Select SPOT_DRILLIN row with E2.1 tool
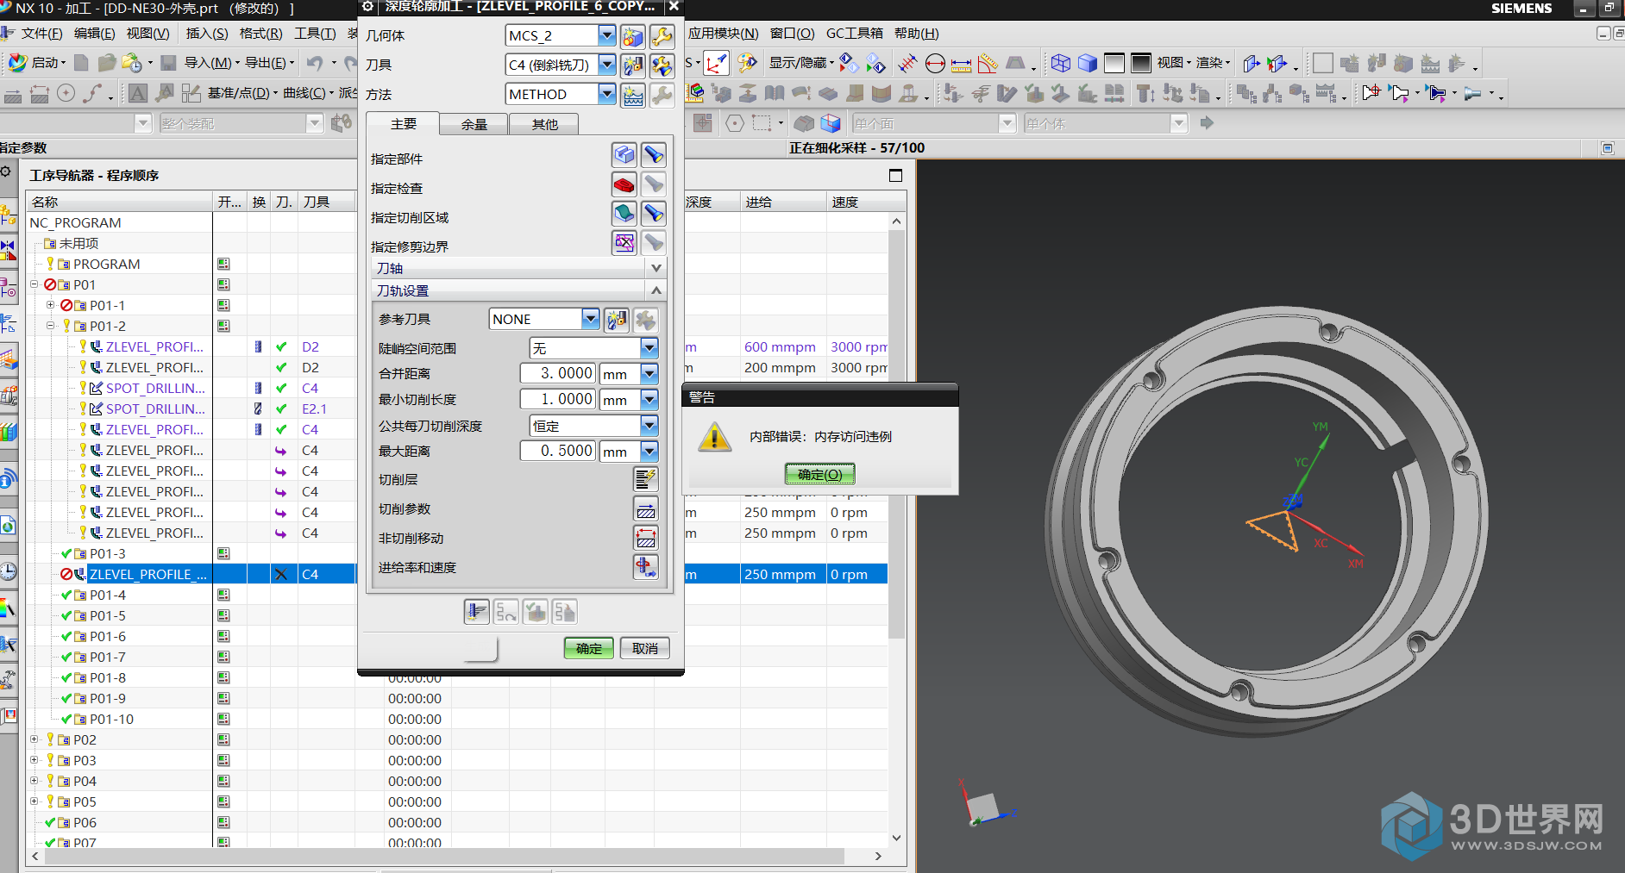 (x=155, y=408)
